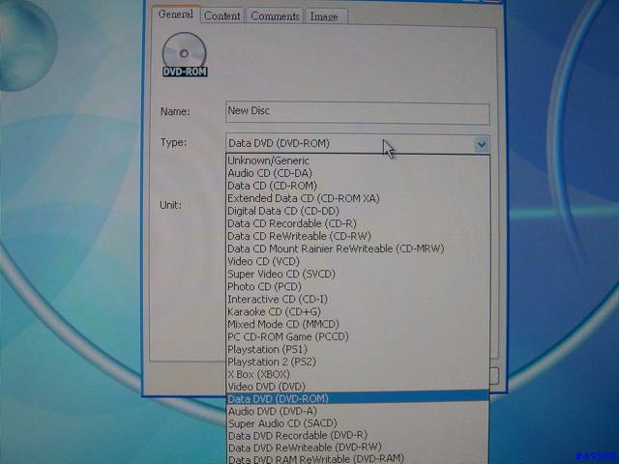
Task: Select Extended Data CD (CD-ROM XA)
Action: click(x=358, y=198)
